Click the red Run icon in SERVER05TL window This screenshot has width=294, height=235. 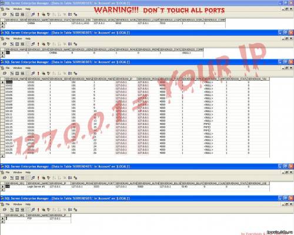[x=38, y=210]
